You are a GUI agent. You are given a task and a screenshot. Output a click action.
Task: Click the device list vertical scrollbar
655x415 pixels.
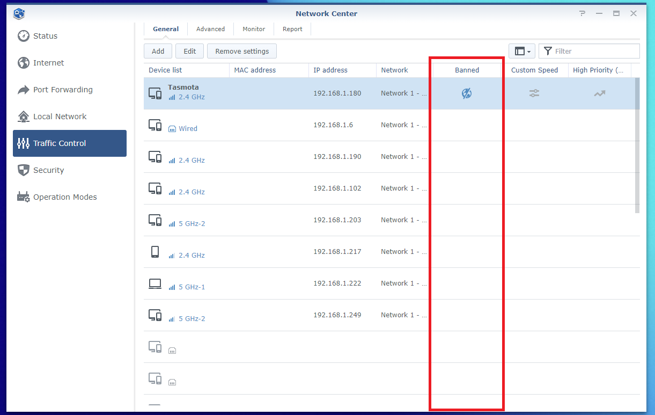point(637,145)
